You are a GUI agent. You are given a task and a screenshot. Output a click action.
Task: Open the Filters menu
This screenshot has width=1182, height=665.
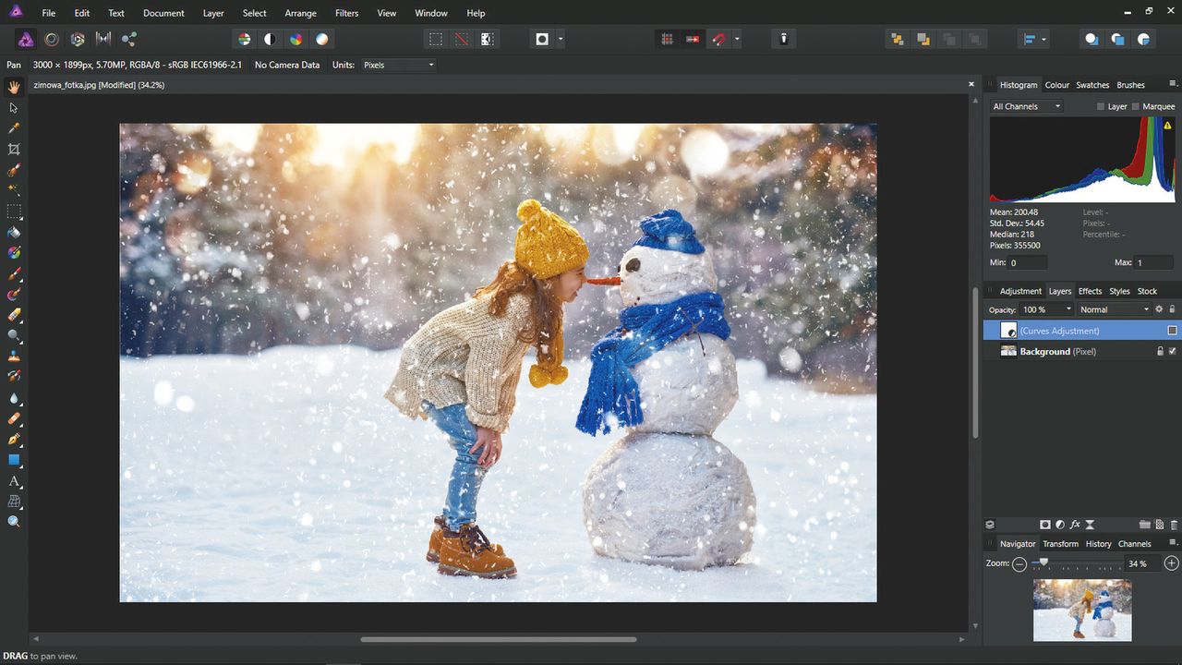click(347, 13)
